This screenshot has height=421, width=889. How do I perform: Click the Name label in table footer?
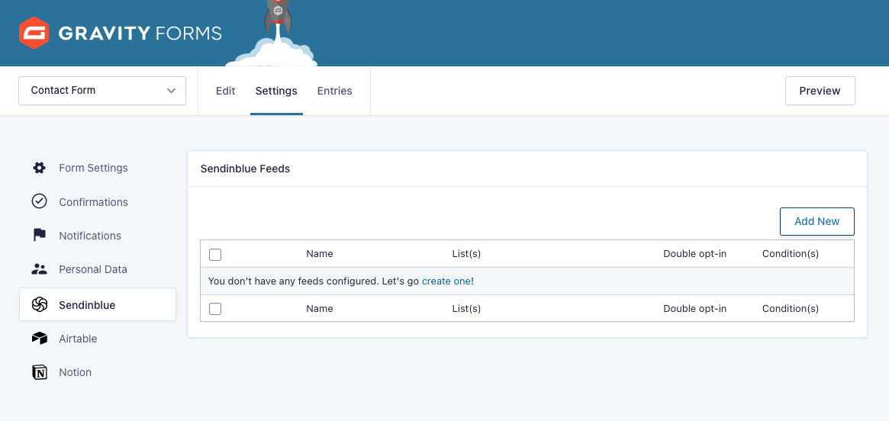(x=319, y=308)
